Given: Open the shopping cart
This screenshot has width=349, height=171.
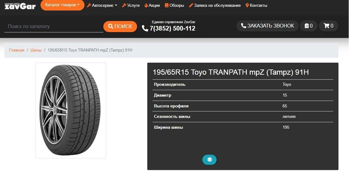Looking at the screenshot, I should click(x=329, y=26).
